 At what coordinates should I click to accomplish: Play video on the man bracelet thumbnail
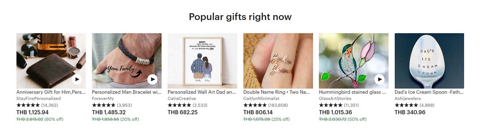coord(152,79)
